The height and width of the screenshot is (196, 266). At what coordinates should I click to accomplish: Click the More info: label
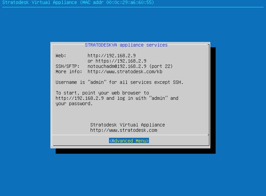tap(69, 71)
